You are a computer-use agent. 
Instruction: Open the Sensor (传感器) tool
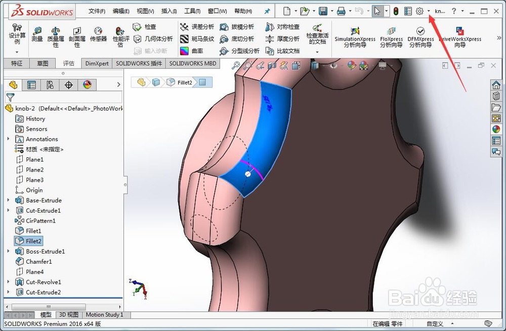(98, 35)
